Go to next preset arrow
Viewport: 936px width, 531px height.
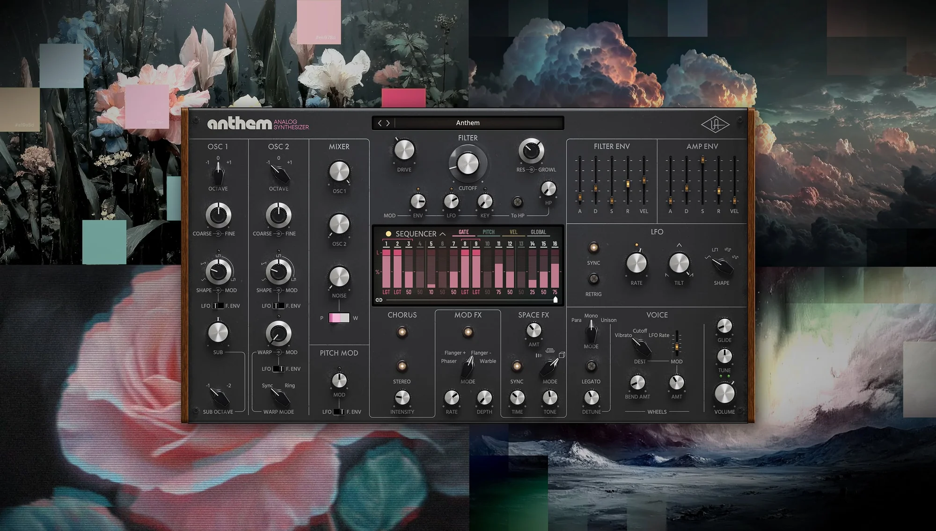388,123
